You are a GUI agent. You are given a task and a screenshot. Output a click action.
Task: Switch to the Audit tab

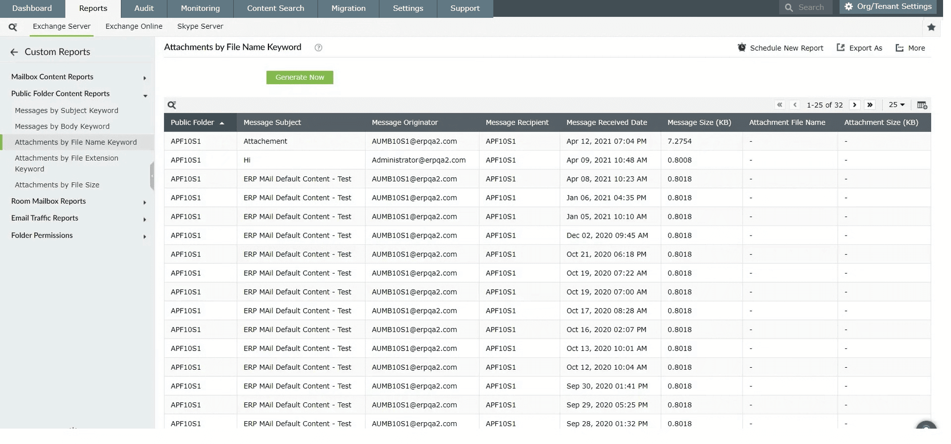click(144, 8)
